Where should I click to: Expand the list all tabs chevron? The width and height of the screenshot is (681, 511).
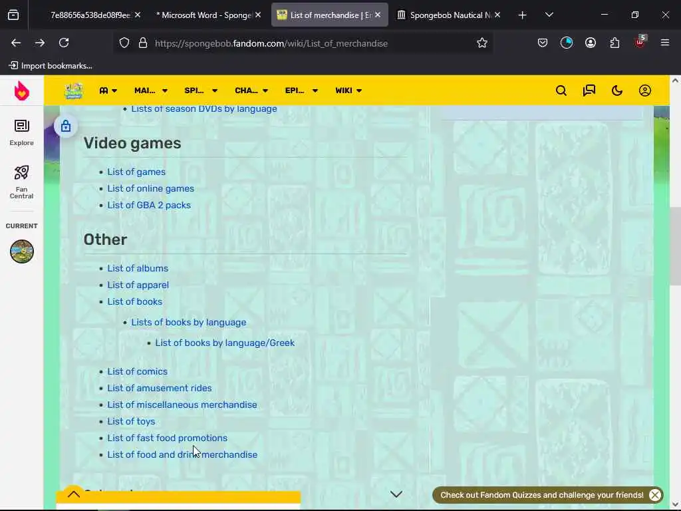[x=549, y=15]
